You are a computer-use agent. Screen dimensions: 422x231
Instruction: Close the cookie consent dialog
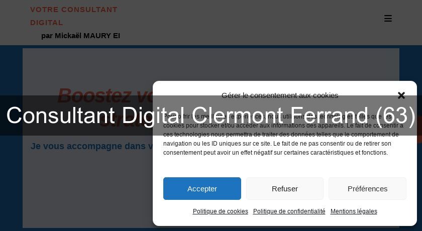coord(401,95)
